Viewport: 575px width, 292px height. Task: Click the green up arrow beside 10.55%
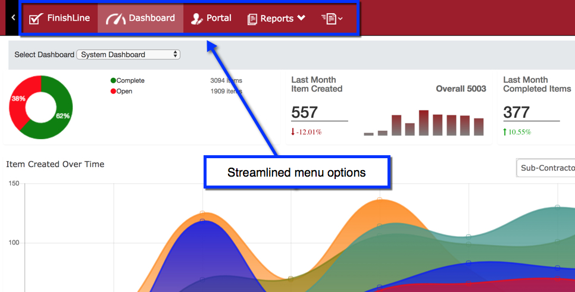[x=505, y=132]
